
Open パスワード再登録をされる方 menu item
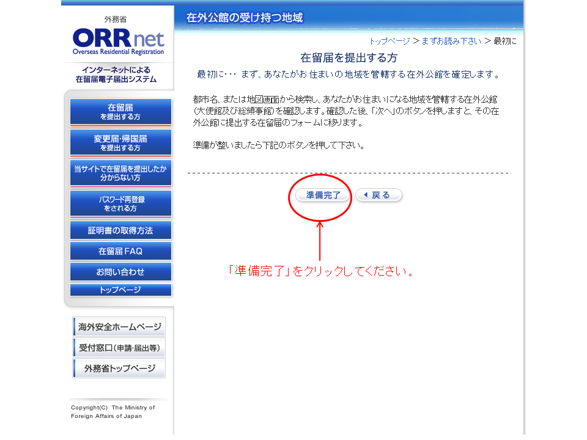tap(120, 204)
